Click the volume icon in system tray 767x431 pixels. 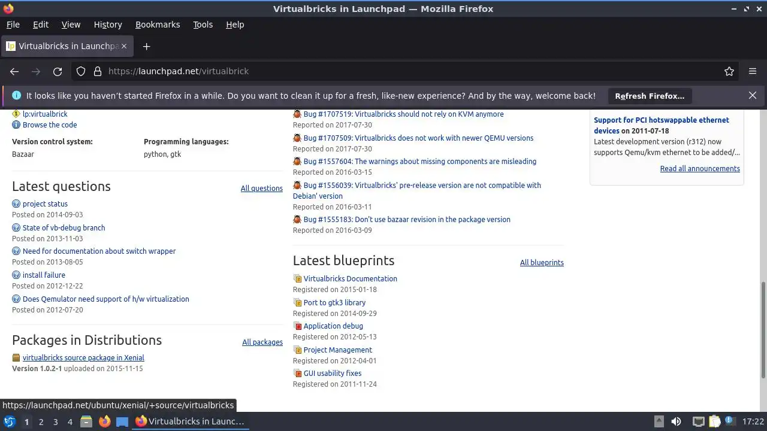click(x=676, y=421)
